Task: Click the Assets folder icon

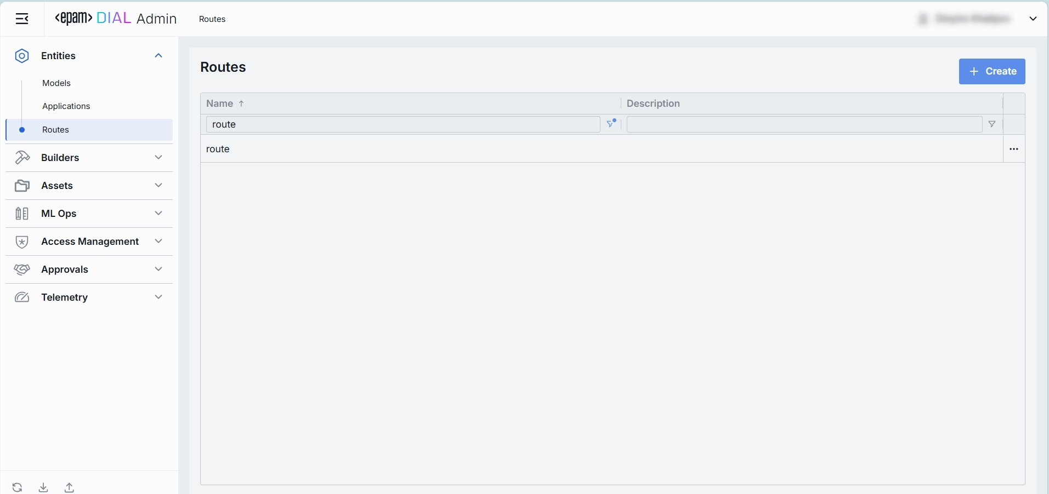Action: [22, 186]
